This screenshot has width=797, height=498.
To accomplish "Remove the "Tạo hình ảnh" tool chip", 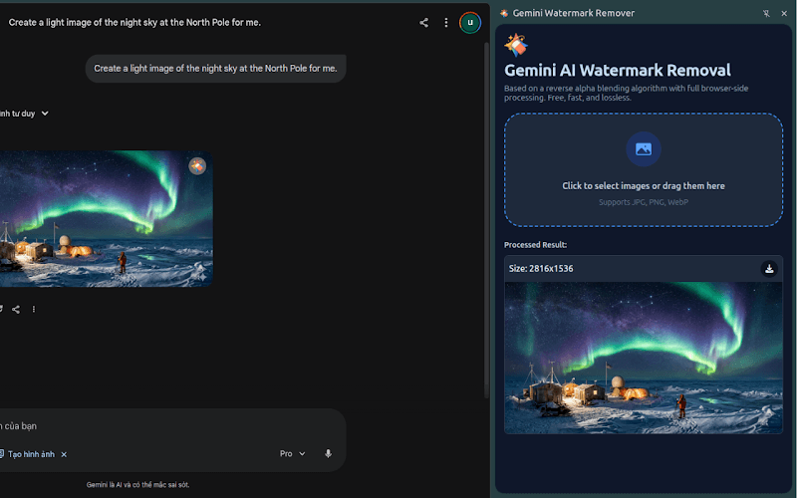I will [64, 454].
